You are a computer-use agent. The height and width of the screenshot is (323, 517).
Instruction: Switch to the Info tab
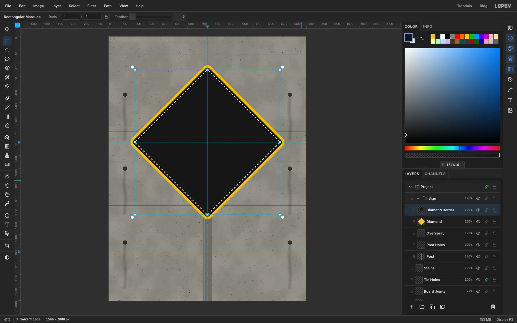(x=427, y=26)
